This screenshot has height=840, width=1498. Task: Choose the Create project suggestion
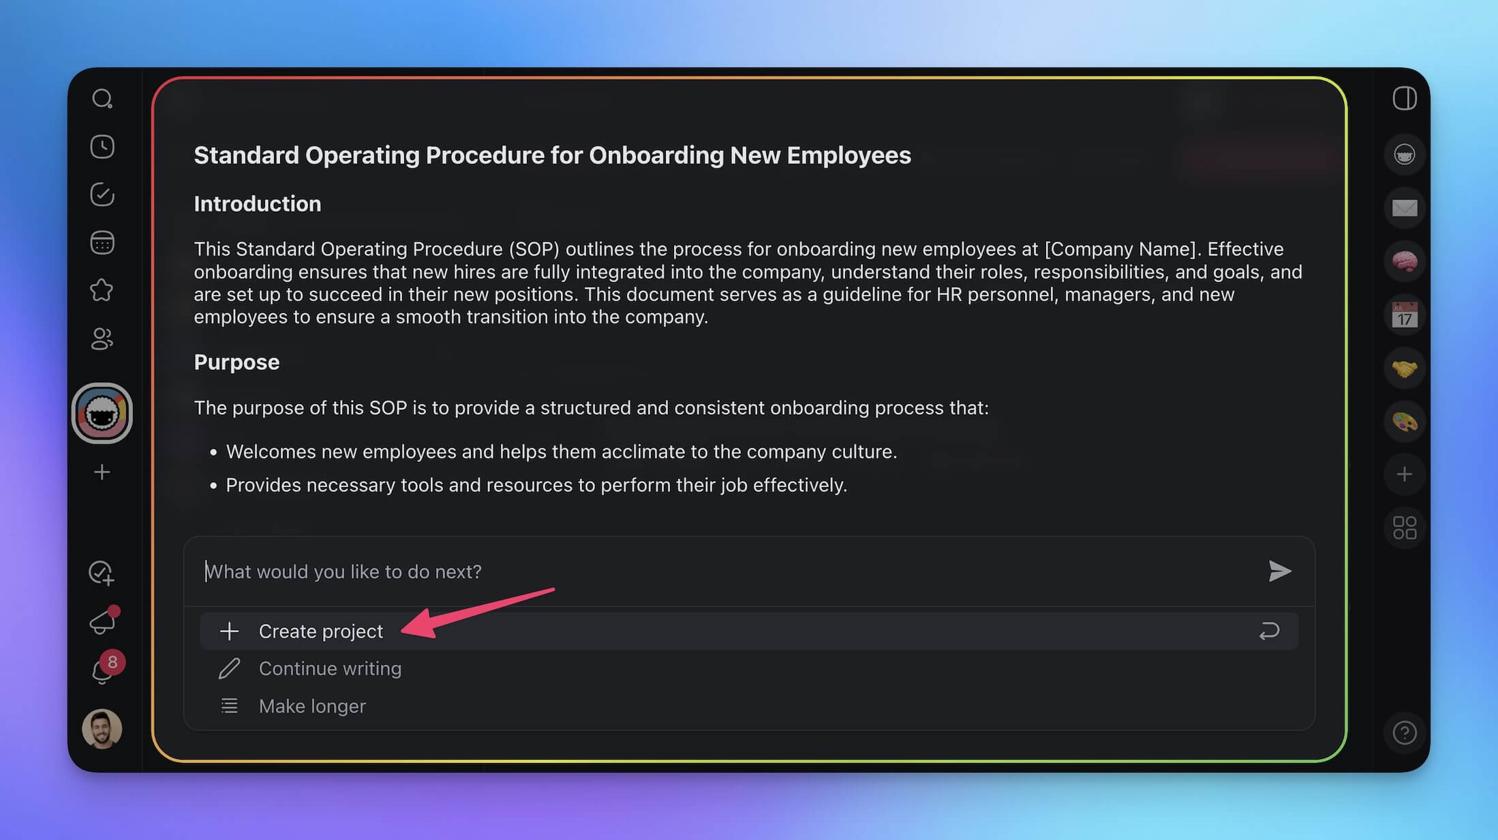tap(321, 631)
